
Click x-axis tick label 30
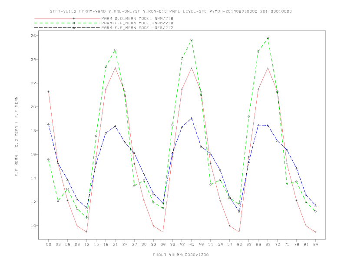point(144,244)
